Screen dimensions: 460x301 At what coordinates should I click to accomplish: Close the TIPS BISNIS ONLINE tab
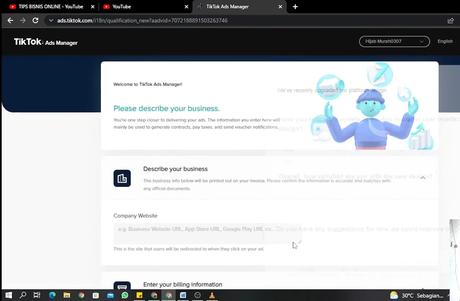pos(93,7)
